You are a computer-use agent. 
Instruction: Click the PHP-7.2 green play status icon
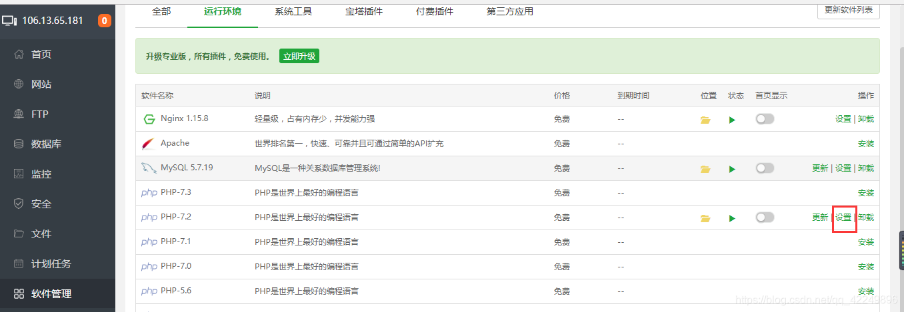click(733, 218)
